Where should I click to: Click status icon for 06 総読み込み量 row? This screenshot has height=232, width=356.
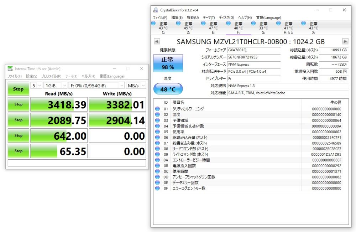tap(157, 137)
